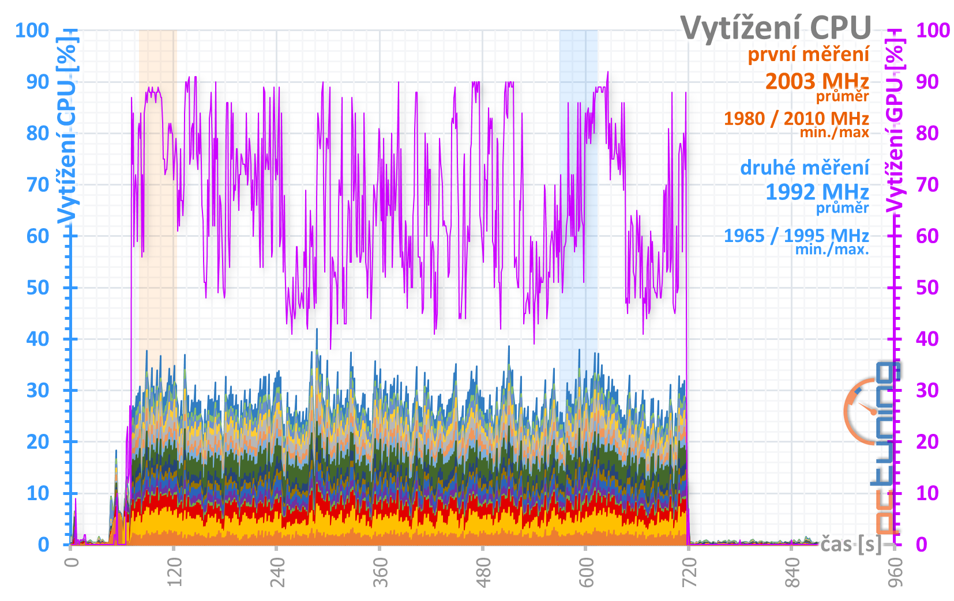
Task: Click the 600 tick label on time axis
Action: pyautogui.click(x=586, y=572)
